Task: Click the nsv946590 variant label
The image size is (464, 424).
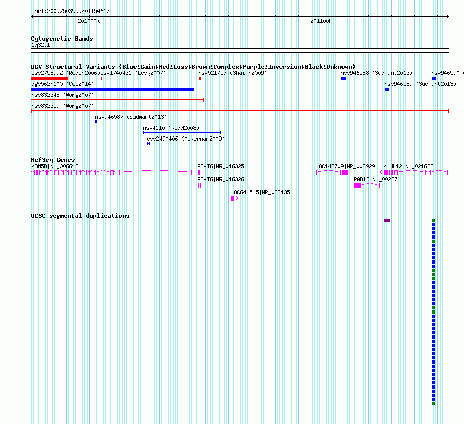Action: [x=445, y=73]
